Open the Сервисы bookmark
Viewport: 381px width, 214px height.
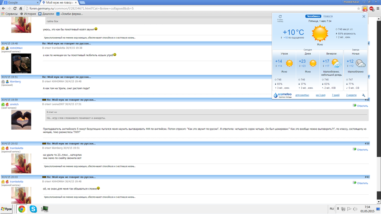9,14
